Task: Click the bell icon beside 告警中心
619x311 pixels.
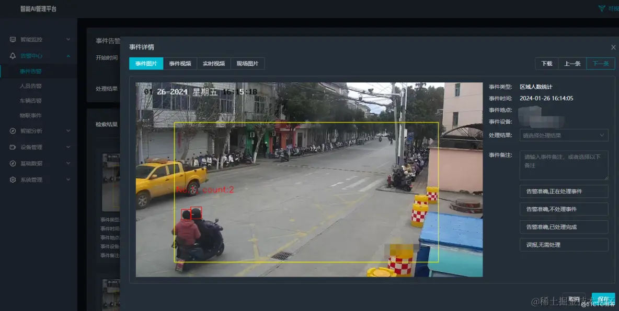Action: coord(13,56)
